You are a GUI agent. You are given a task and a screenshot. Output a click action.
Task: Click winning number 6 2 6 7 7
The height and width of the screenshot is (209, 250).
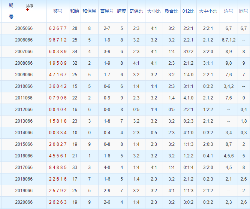click(x=58, y=28)
